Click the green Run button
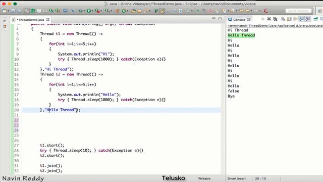The image size is (323, 182). coord(89,11)
